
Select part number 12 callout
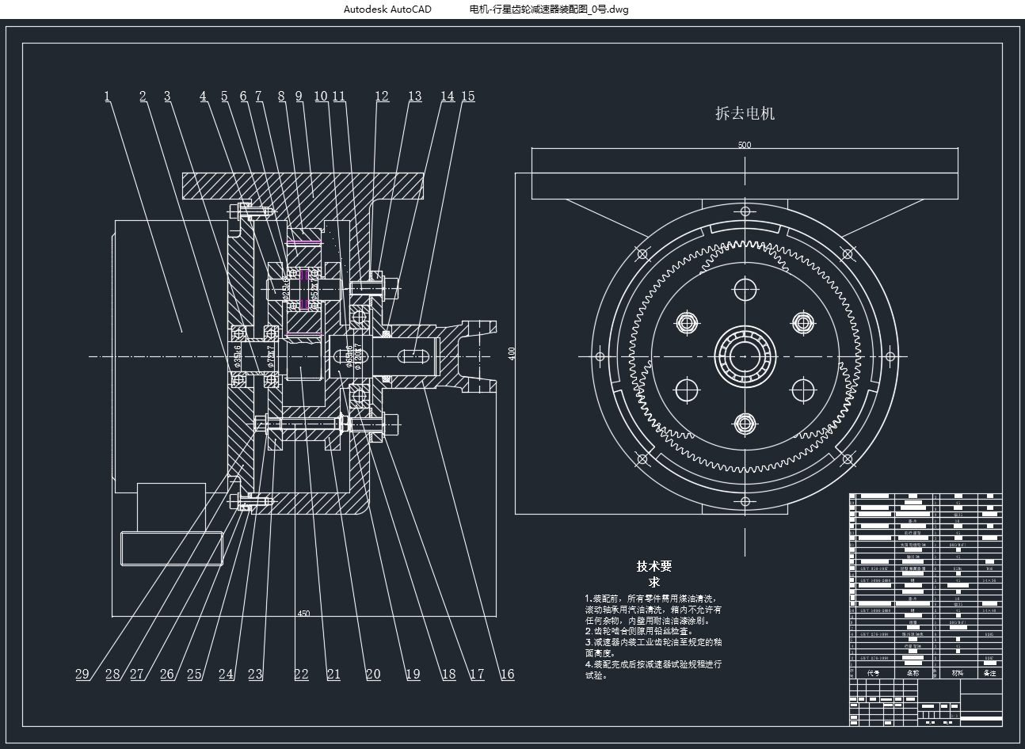(x=382, y=97)
